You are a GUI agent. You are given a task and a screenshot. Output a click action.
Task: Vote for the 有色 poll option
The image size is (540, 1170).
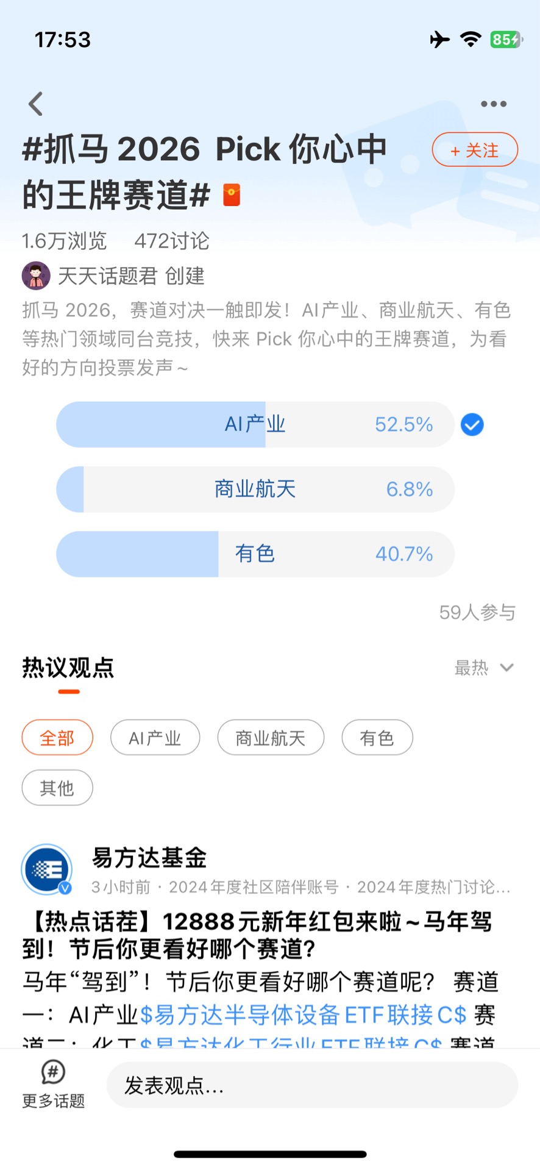[255, 554]
